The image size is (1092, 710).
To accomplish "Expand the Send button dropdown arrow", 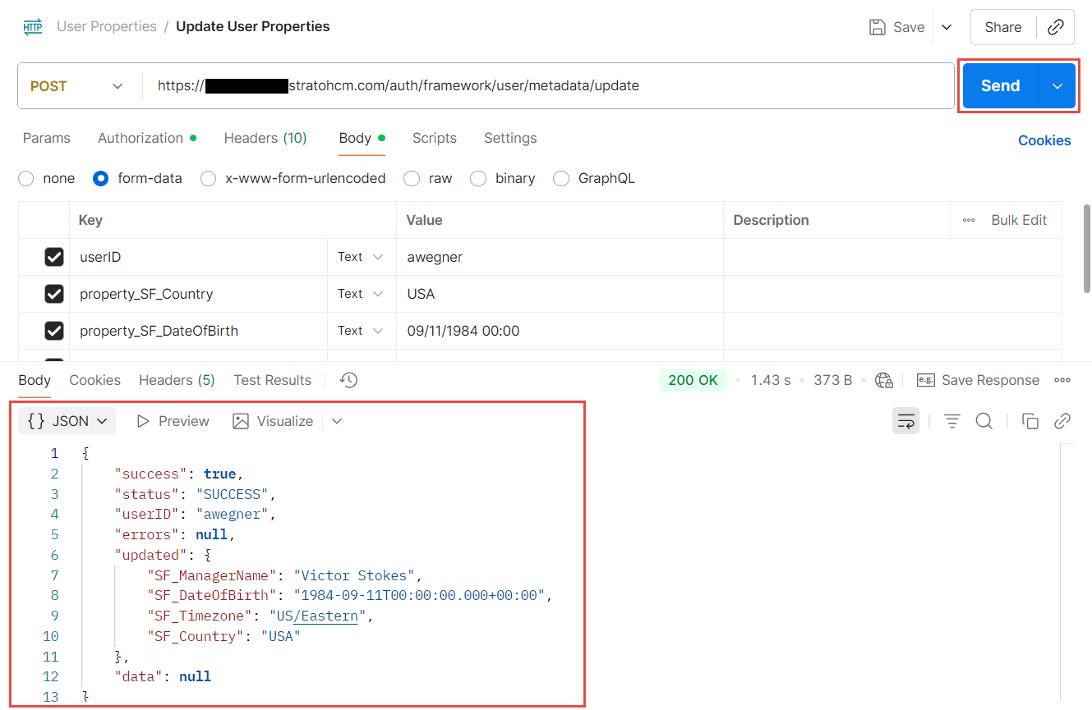I will 1058,86.
